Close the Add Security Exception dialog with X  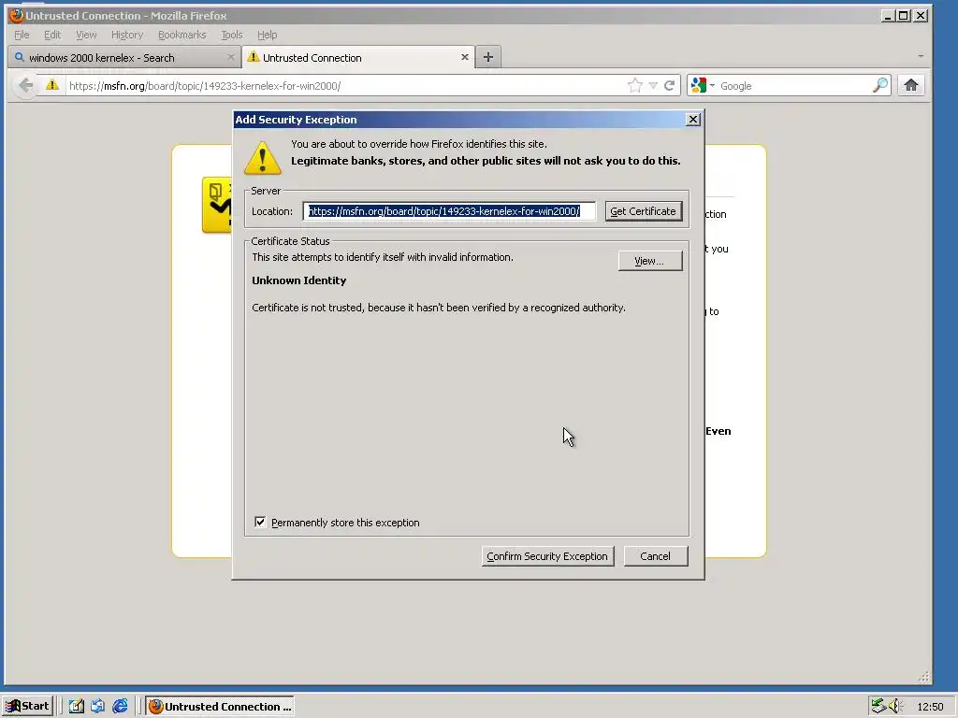click(x=693, y=119)
